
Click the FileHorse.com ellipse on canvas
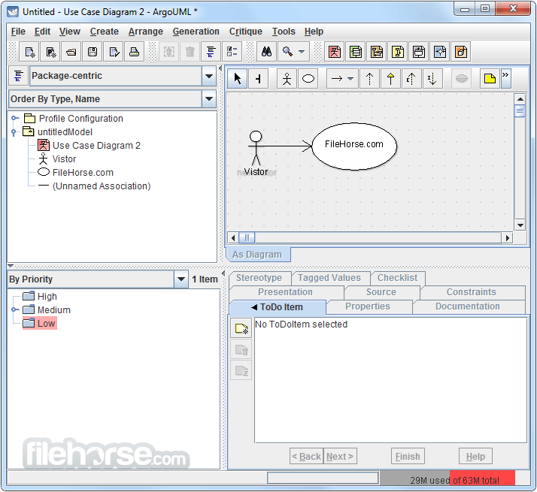click(x=354, y=146)
